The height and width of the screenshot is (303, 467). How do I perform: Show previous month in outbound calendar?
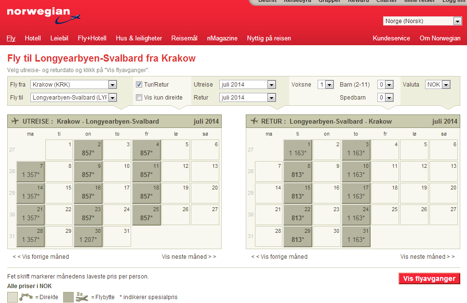(x=41, y=257)
